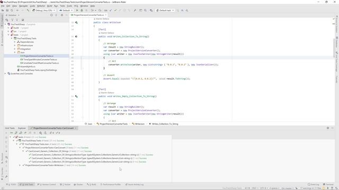This screenshot has width=339, height=190.
Task: Toggle passed tests filter in unit test toolbar
Action: tap(58, 133)
